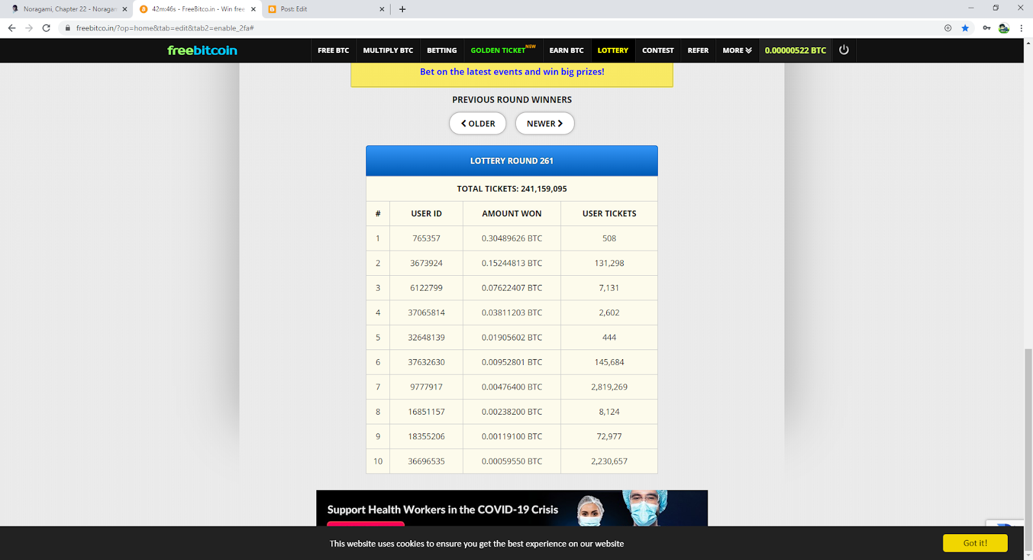Click the logout power icon
Viewport: 1033px width, 560px height.
(x=844, y=50)
